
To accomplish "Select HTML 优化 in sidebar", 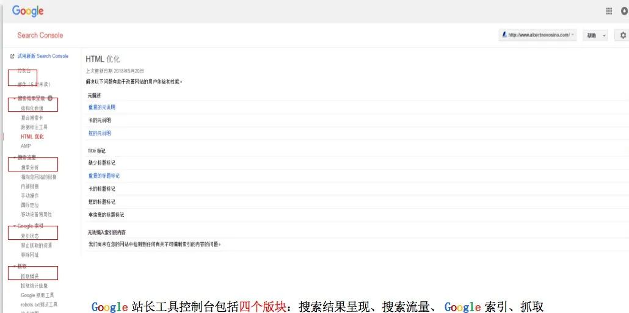I will tap(32, 137).
